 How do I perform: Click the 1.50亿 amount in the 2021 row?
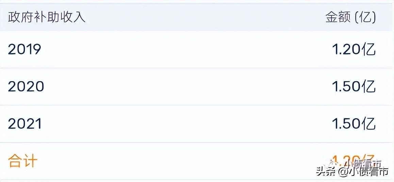coord(354,124)
